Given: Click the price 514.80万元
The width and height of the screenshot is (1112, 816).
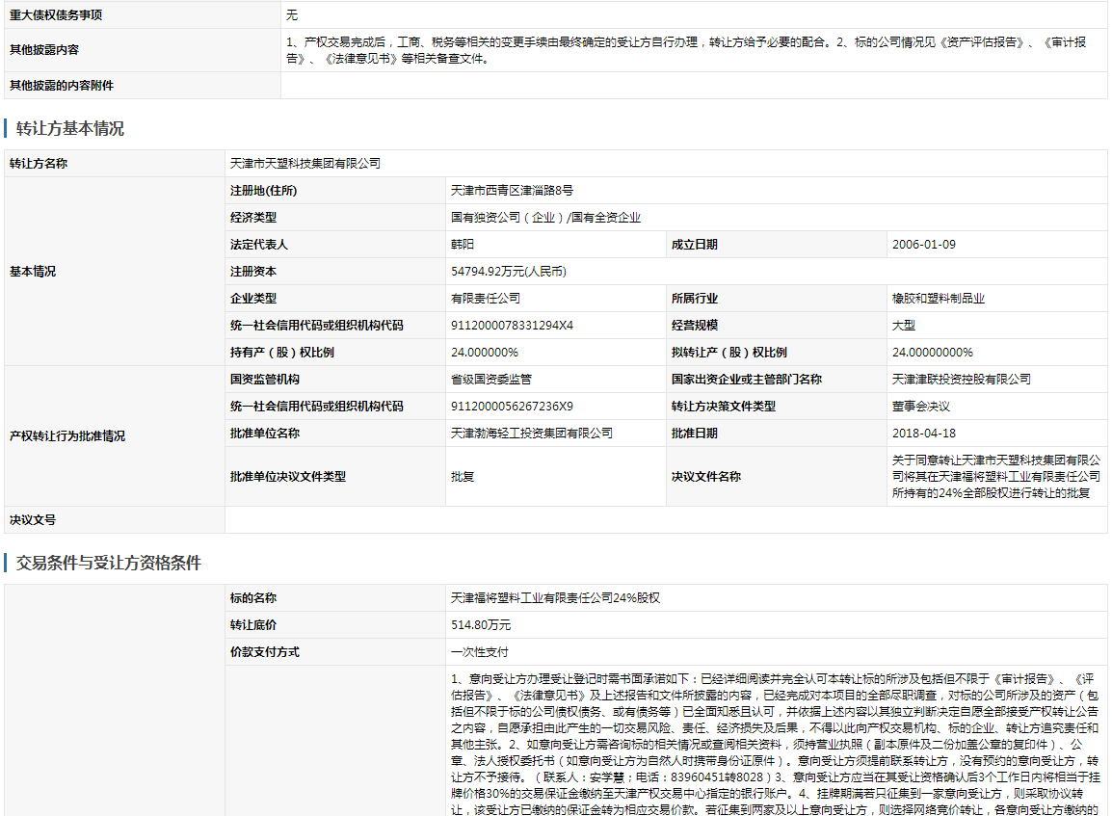Looking at the screenshot, I should (x=481, y=624).
